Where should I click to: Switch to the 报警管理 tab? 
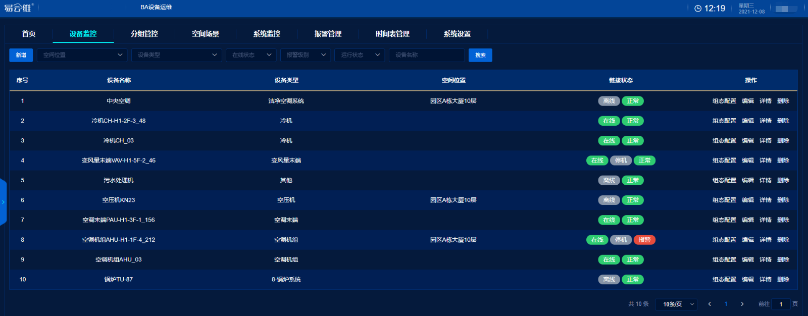328,34
